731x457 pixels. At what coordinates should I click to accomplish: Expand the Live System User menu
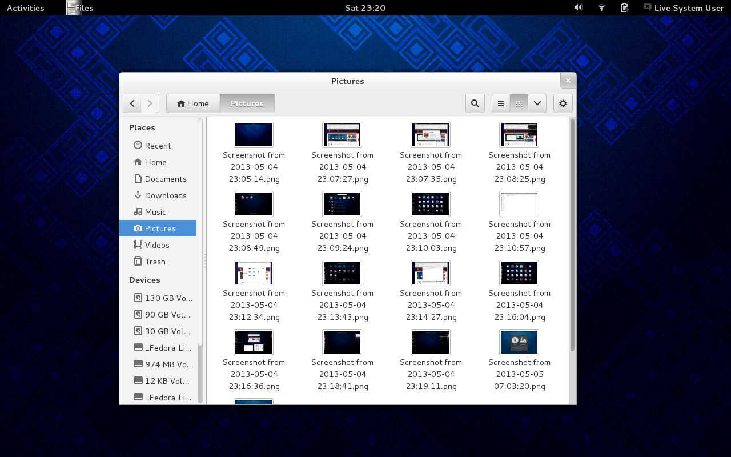684,8
